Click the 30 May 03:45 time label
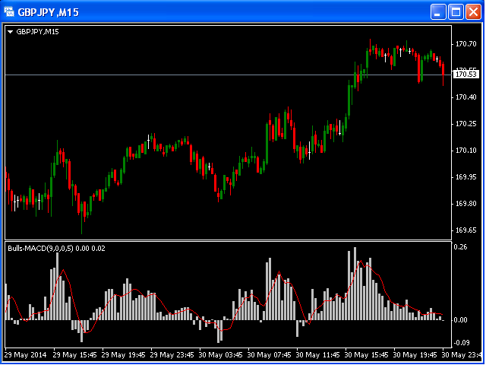486x365 pixels. coord(221,355)
